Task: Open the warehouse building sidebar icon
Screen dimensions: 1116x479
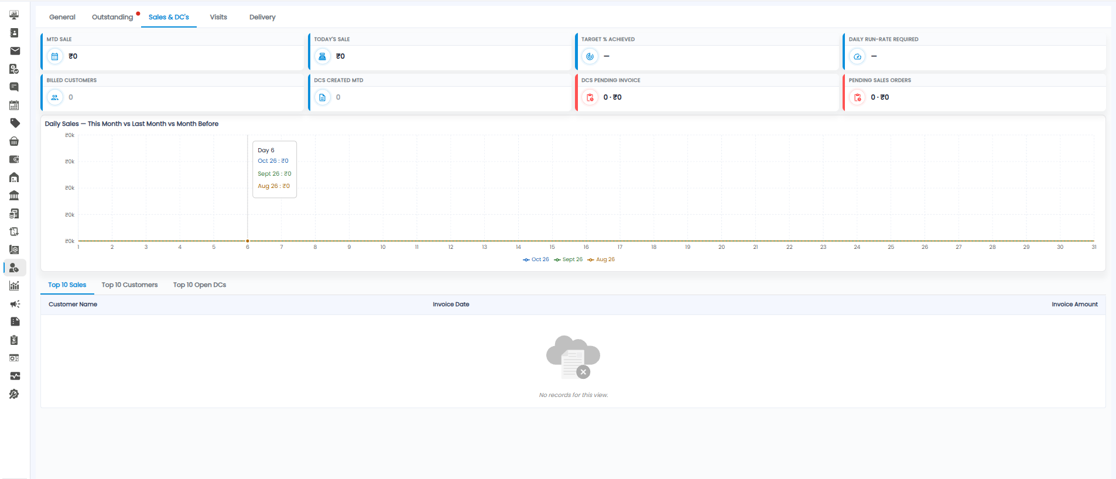Action: click(x=14, y=177)
